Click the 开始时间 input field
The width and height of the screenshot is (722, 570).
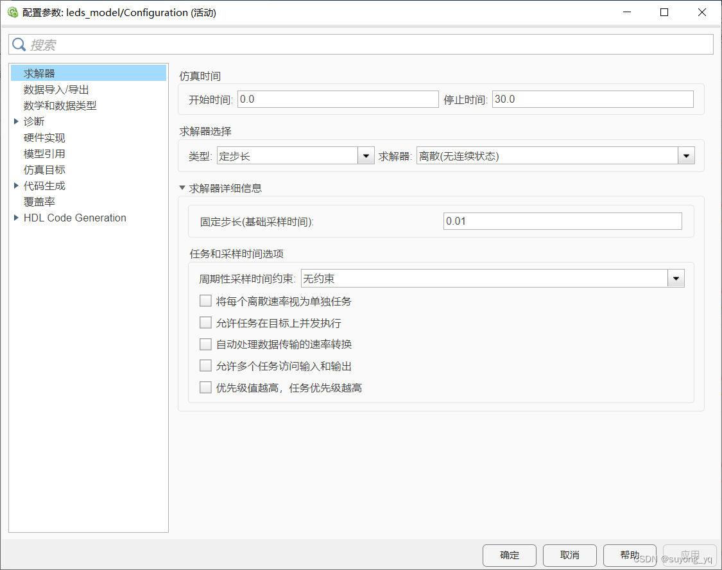tap(338, 99)
